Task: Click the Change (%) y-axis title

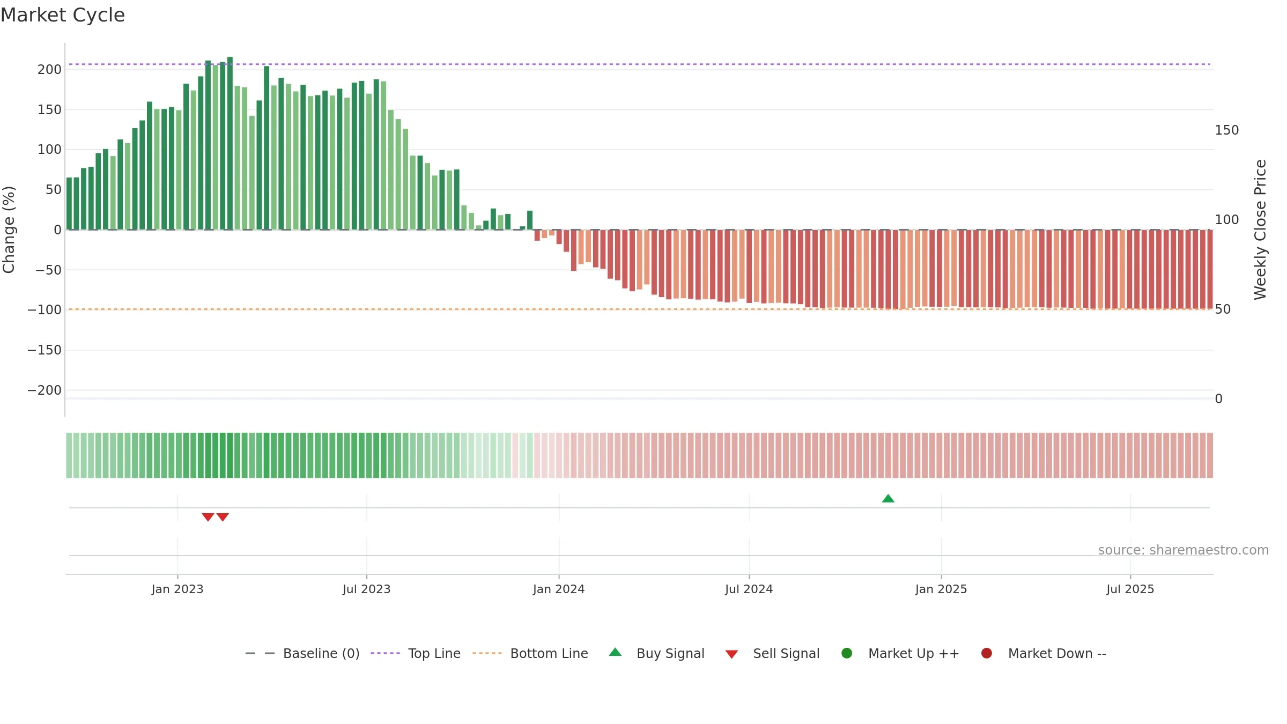Action: (x=9, y=230)
